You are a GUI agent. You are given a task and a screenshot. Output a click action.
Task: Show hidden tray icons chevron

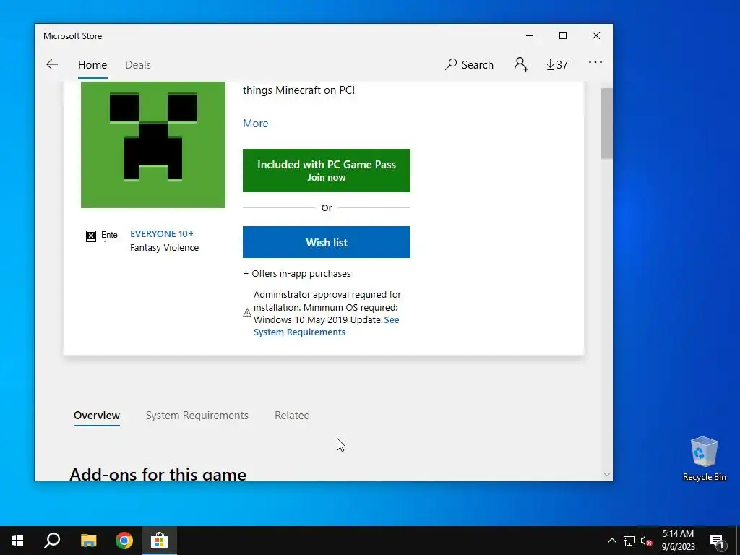pyautogui.click(x=611, y=541)
